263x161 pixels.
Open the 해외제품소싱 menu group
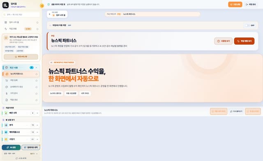tap(21, 132)
